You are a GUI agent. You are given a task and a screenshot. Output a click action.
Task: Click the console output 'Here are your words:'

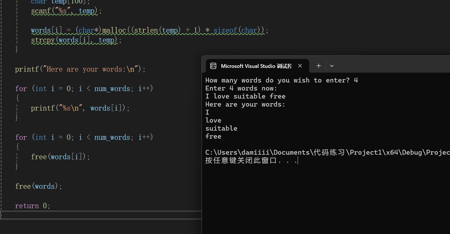(x=245, y=104)
